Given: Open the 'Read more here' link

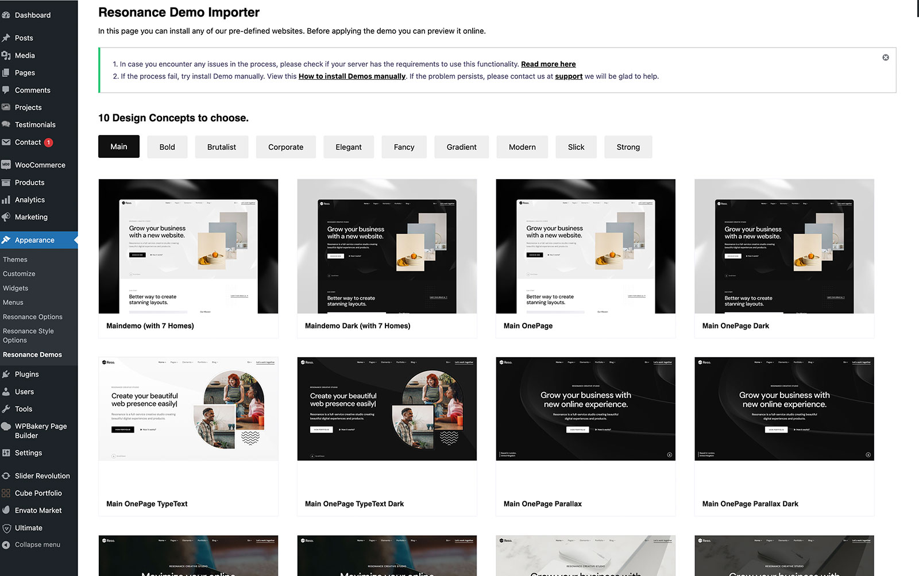Looking at the screenshot, I should 548,64.
